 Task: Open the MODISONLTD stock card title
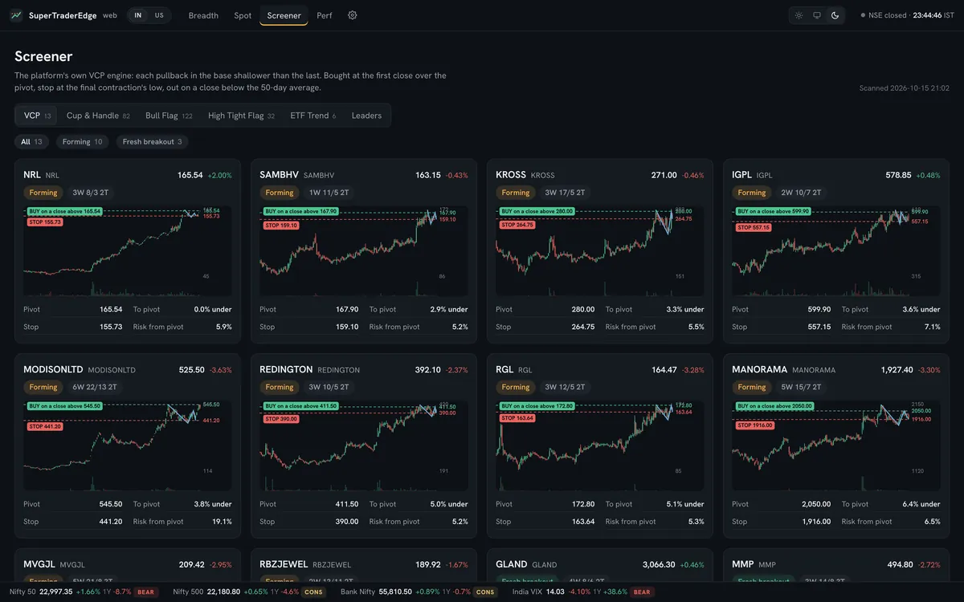point(54,370)
